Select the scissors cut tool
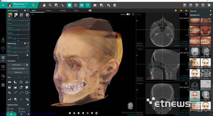The width and height of the screenshot is (213, 116). click(21, 99)
